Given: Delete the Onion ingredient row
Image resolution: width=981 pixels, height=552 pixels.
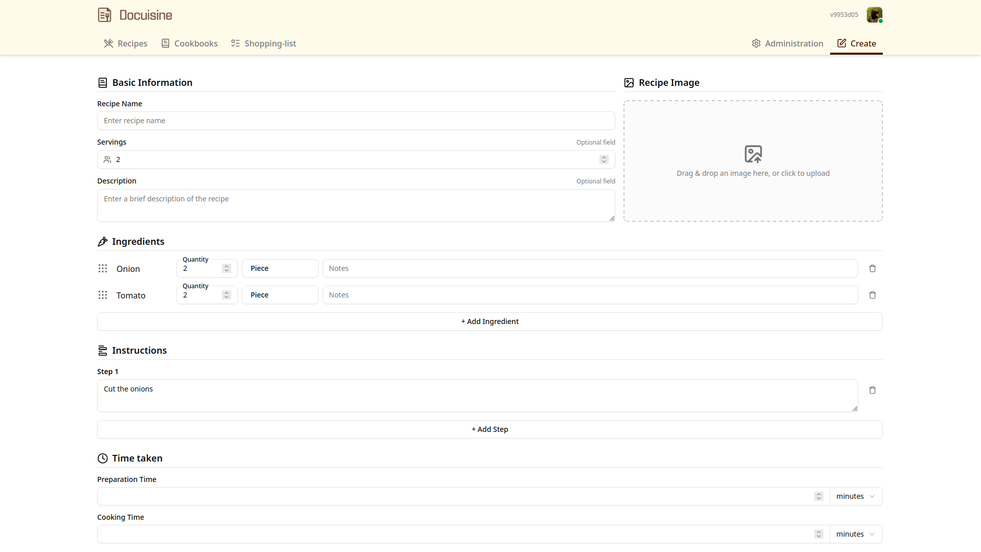Looking at the screenshot, I should pos(873,268).
